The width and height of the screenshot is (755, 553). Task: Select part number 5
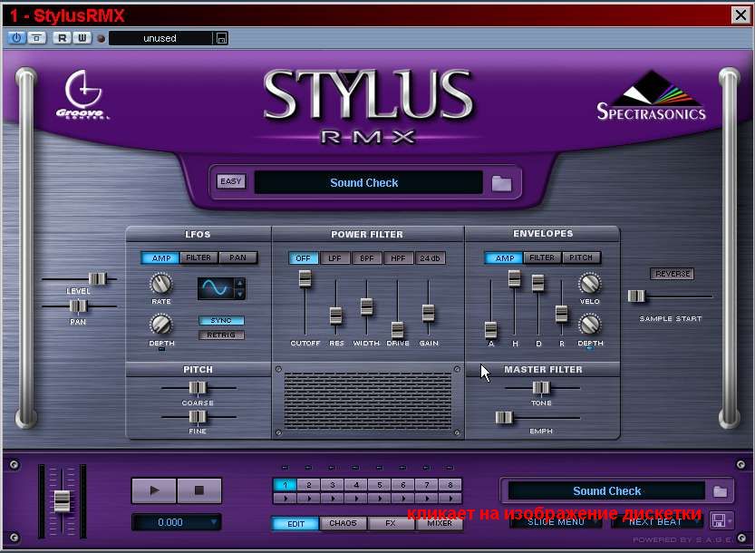380,485
